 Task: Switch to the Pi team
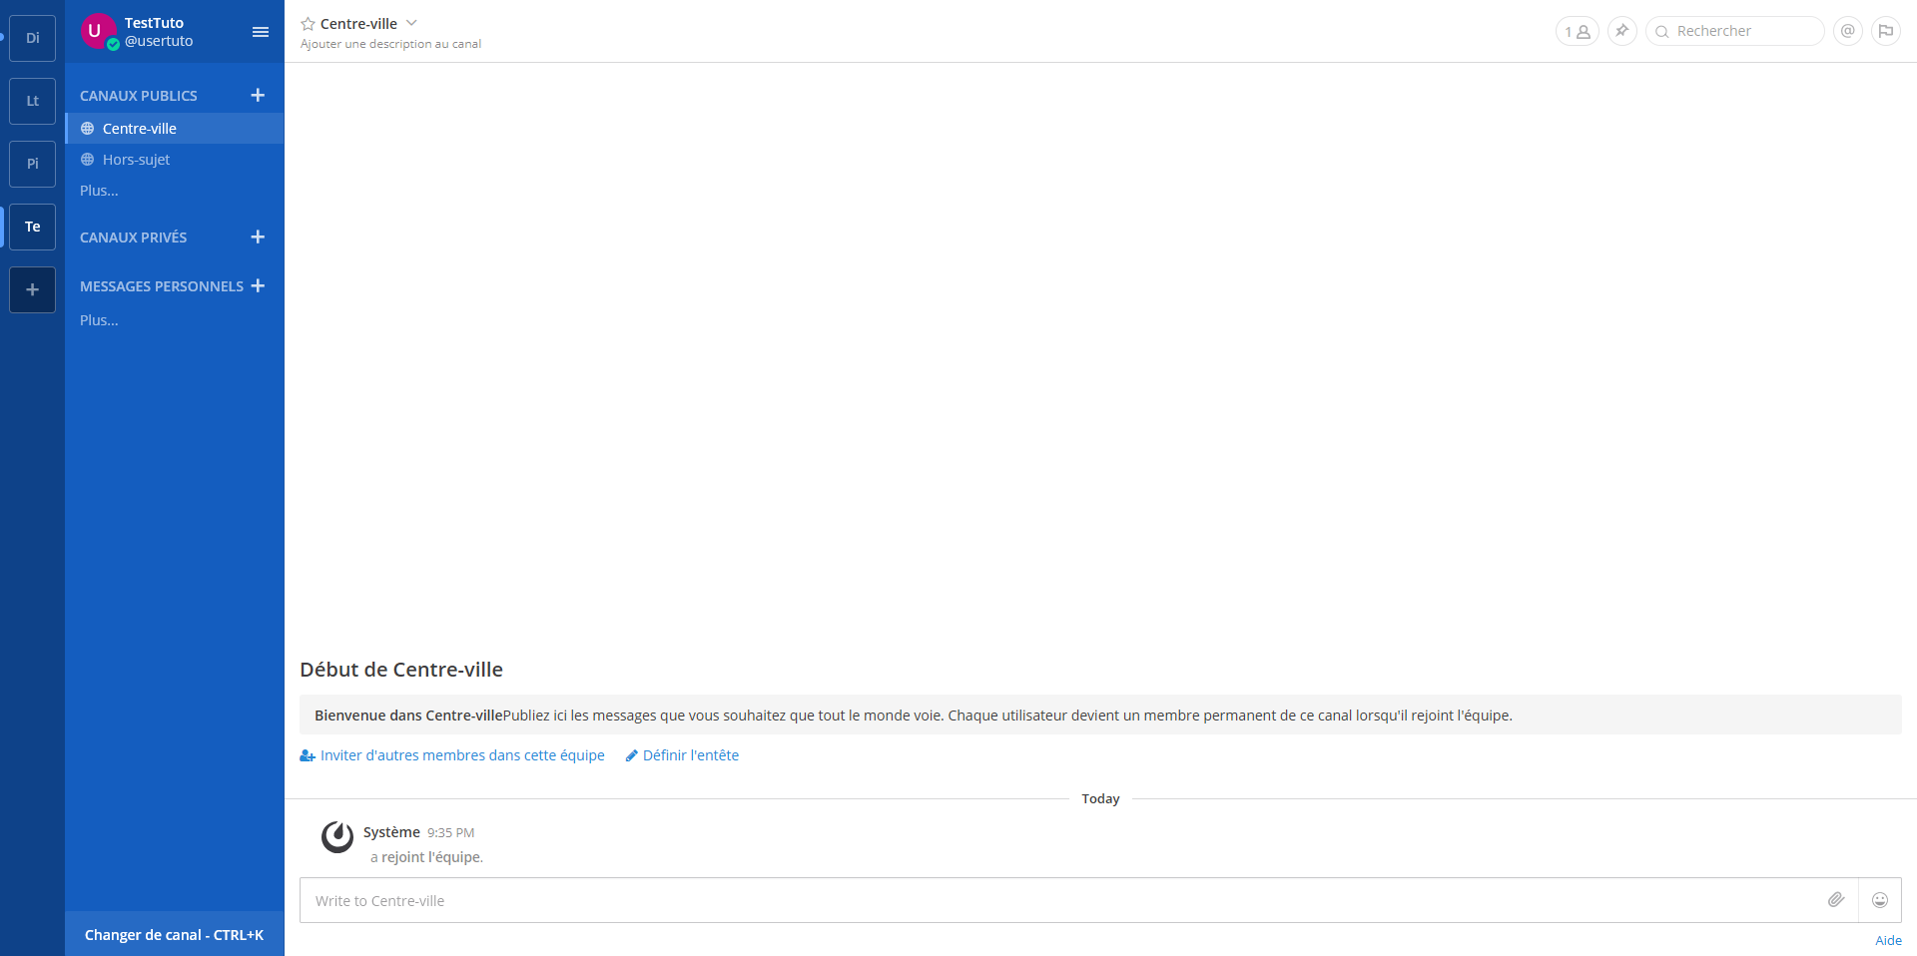click(33, 164)
